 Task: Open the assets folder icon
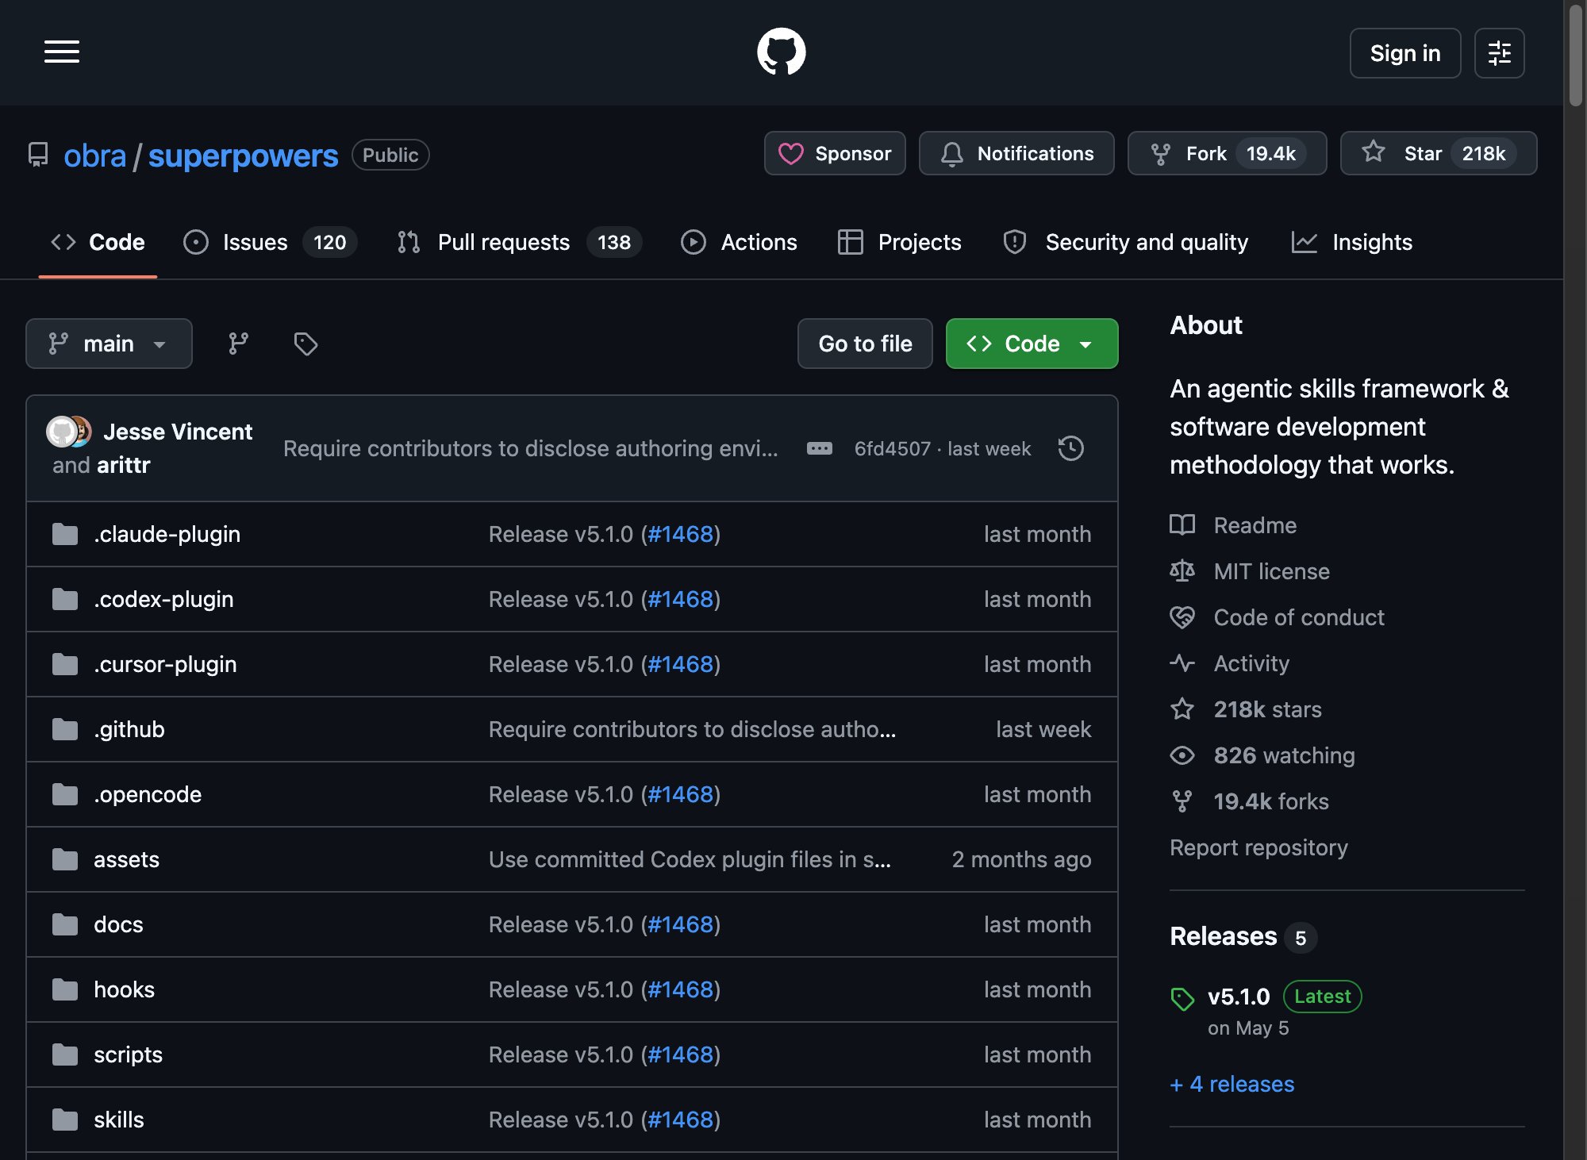[x=65, y=859]
